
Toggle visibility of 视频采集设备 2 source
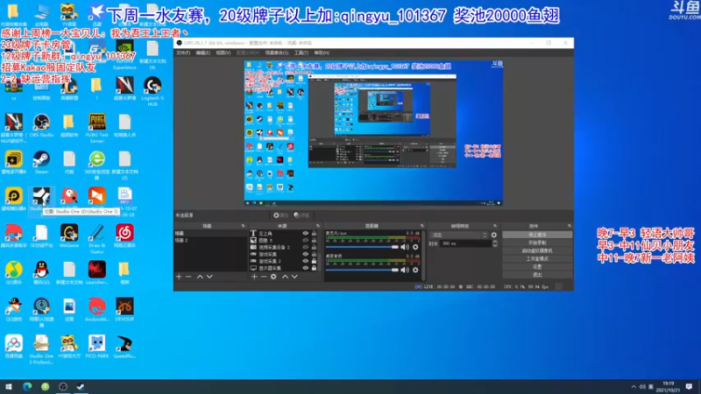(x=305, y=247)
